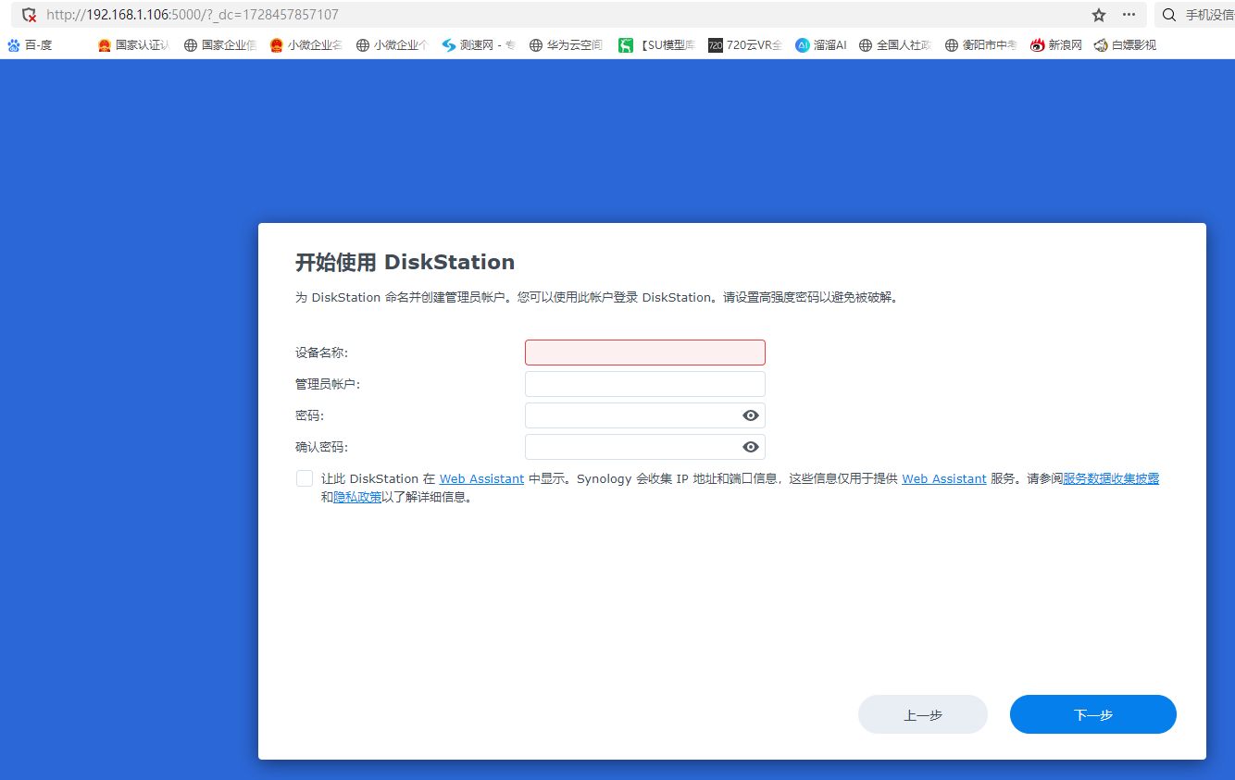The image size is (1235, 780).
Task: Open the 新浪网 bookmark
Action: 1056,44
